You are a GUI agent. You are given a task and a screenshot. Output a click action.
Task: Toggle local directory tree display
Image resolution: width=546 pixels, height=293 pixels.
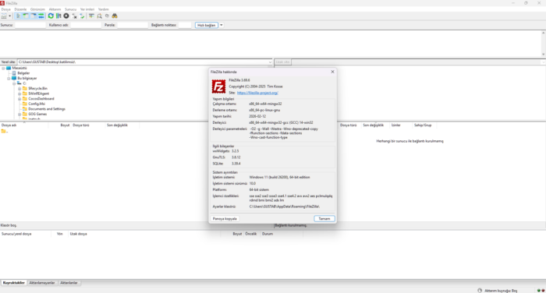(26, 16)
